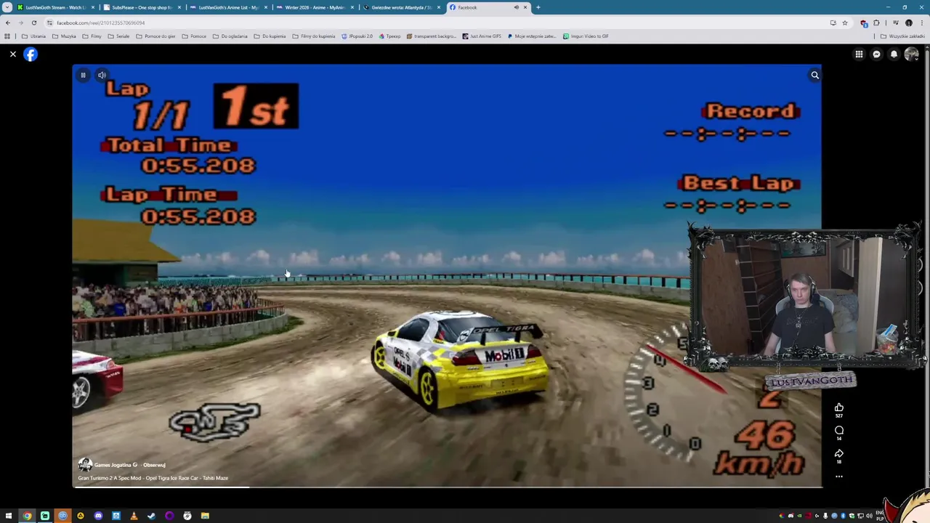Open the Do oglądania bookmarks folder
The image size is (930, 523).
(230, 36)
